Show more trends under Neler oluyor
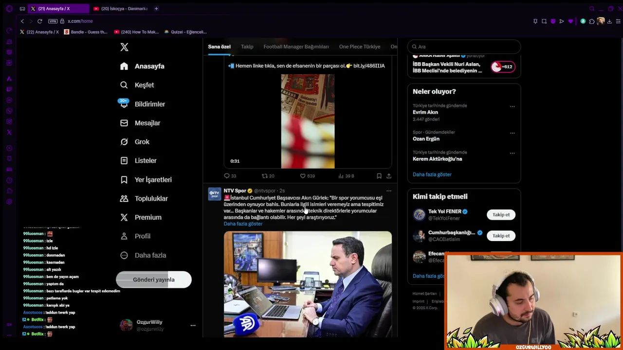The image size is (623, 350). 432,175
